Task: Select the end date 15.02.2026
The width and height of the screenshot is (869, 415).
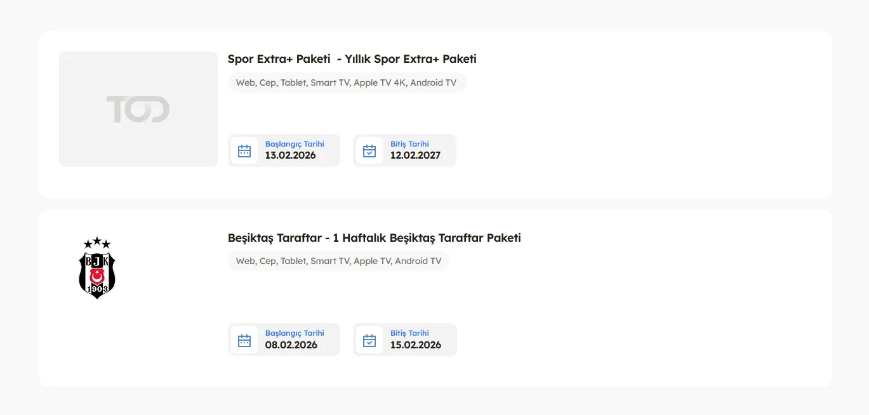Action: tap(415, 345)
